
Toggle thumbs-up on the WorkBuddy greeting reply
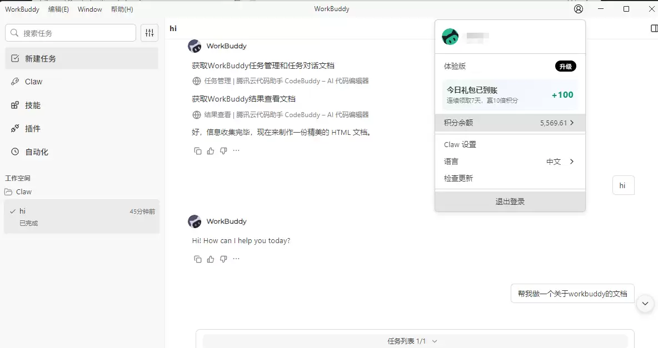210,259
